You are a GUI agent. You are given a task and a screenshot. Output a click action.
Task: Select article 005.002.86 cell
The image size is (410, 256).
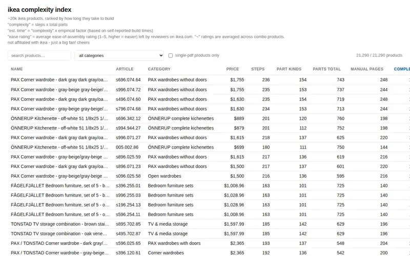(x=127, y=147)
